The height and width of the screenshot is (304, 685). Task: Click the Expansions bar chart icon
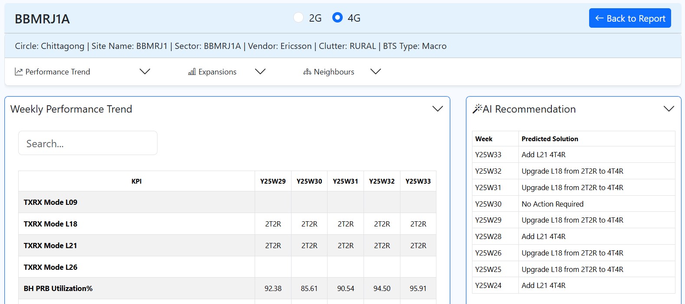[192, 71]
